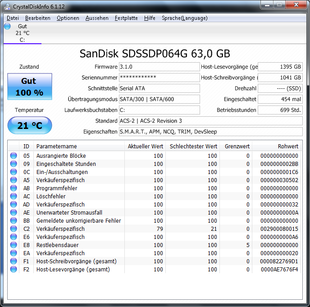Click the Rohwert column header
The height and width of the screenshot is (307, 310).
coord(277,147)
